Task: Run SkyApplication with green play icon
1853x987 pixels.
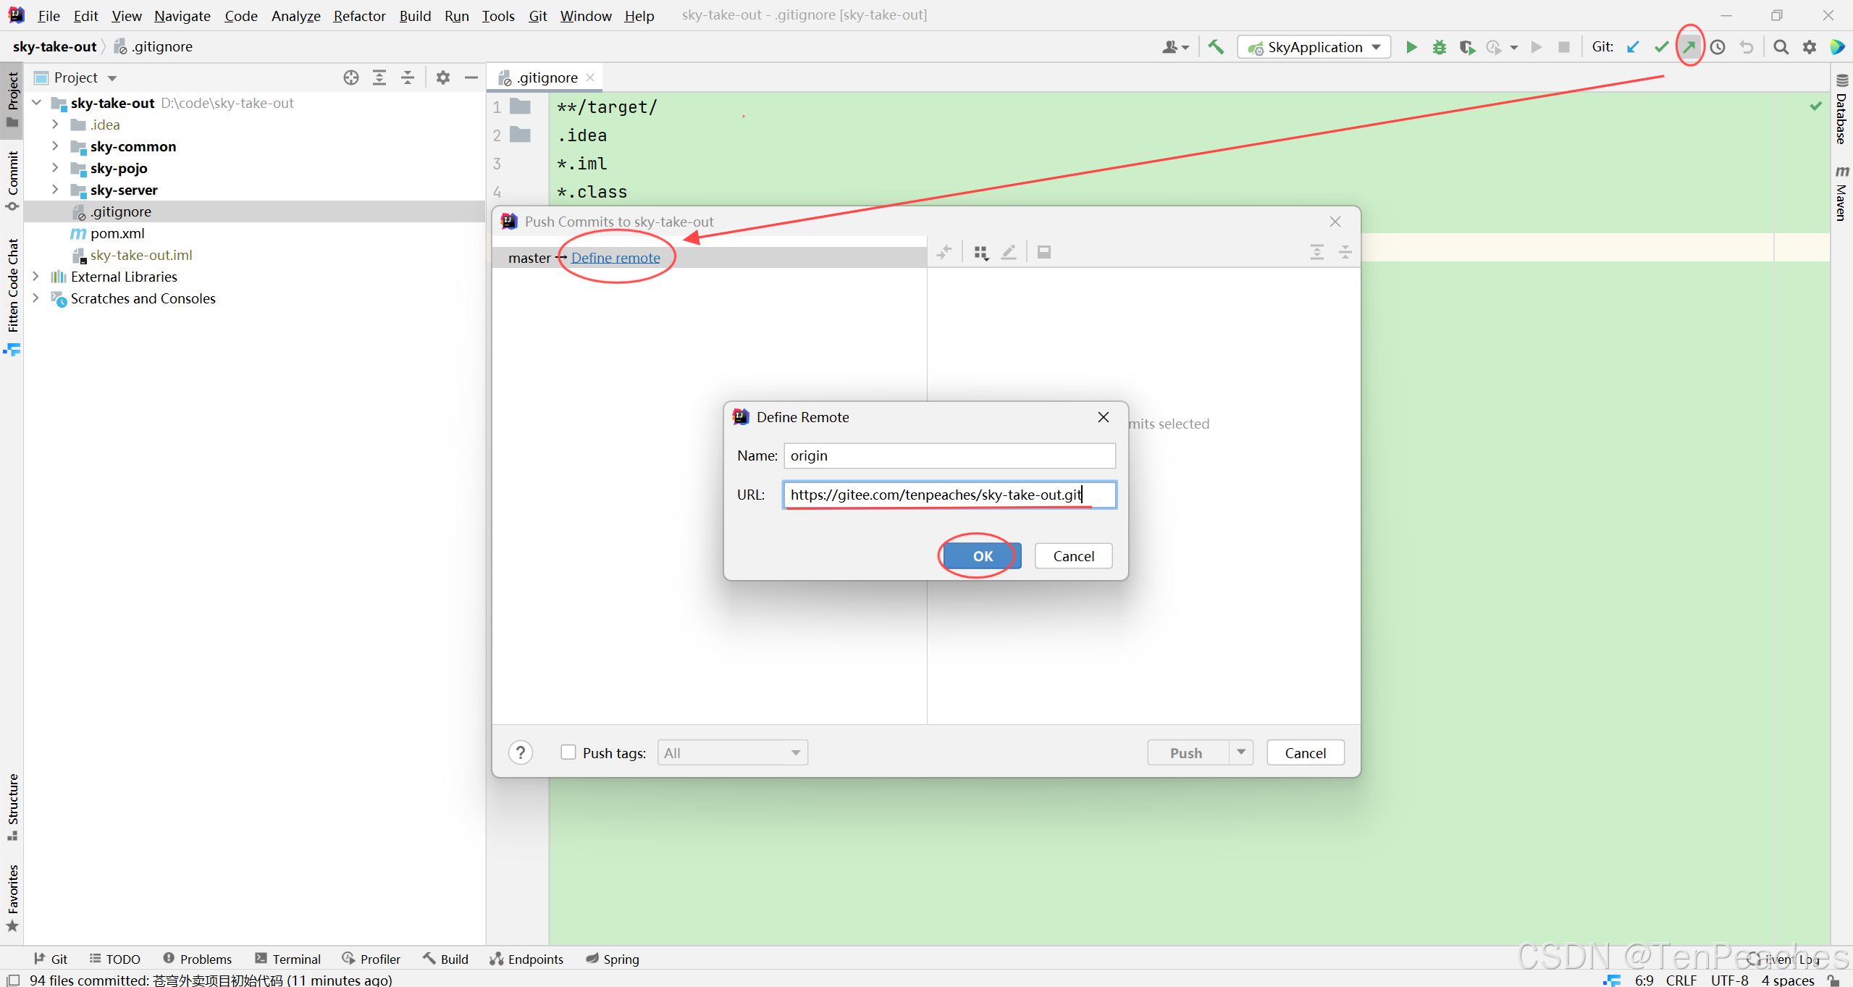Action: [1411, 47]
